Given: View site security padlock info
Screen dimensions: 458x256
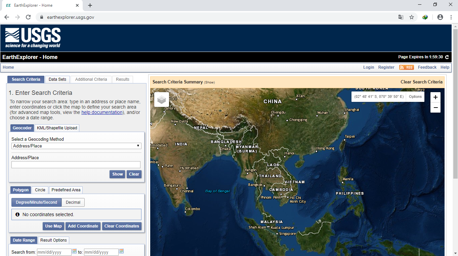Looking at the screenshot, I should click(42, 17).
